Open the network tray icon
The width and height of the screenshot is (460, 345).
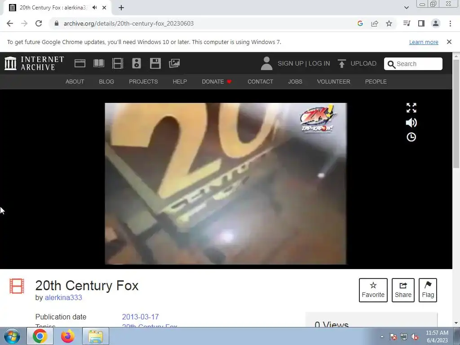click(x=404, y=336)
